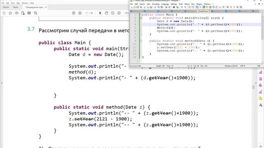Open the Home tab in Acrobat
Screen dimensions: 264x148
(x=6, y=7)
